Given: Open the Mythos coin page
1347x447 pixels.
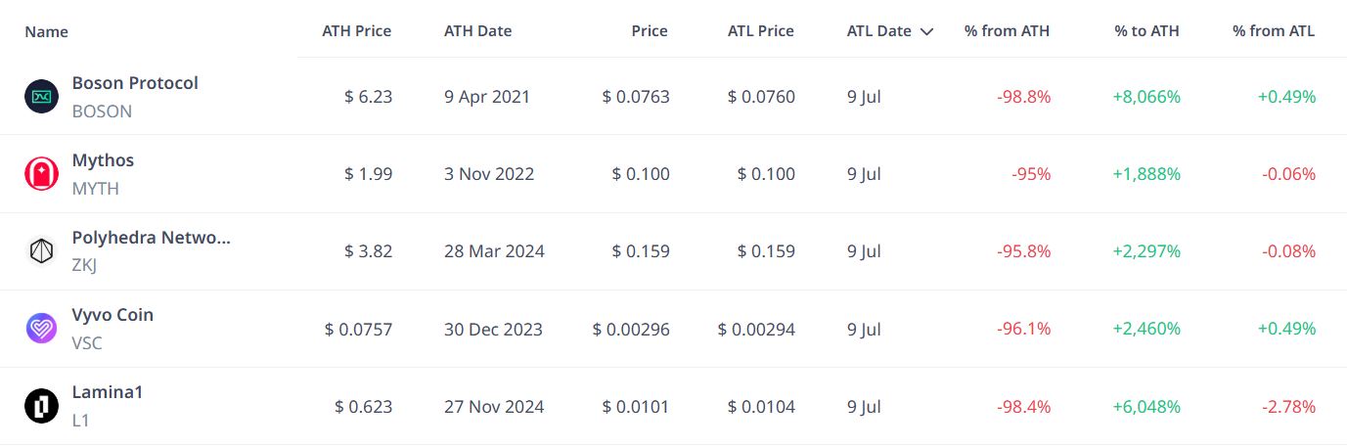Looking at the screenshot, I should coord(103,160).
